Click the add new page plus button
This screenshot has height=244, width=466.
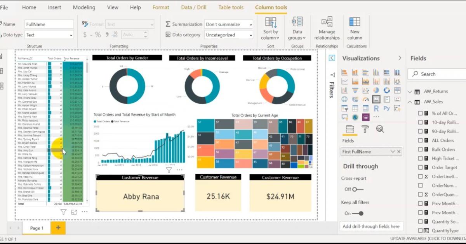pos(58,228)
